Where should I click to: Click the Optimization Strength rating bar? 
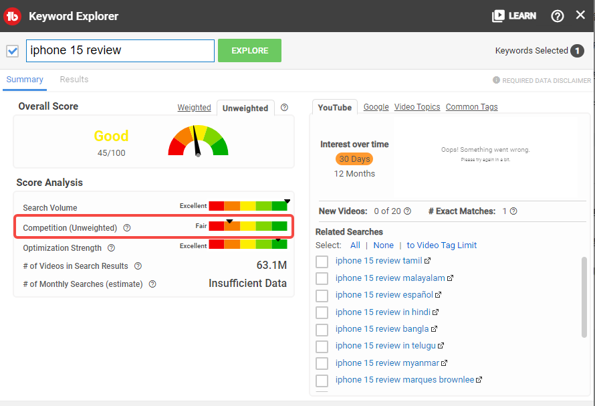pyautogui.click(x=248, y=244)
